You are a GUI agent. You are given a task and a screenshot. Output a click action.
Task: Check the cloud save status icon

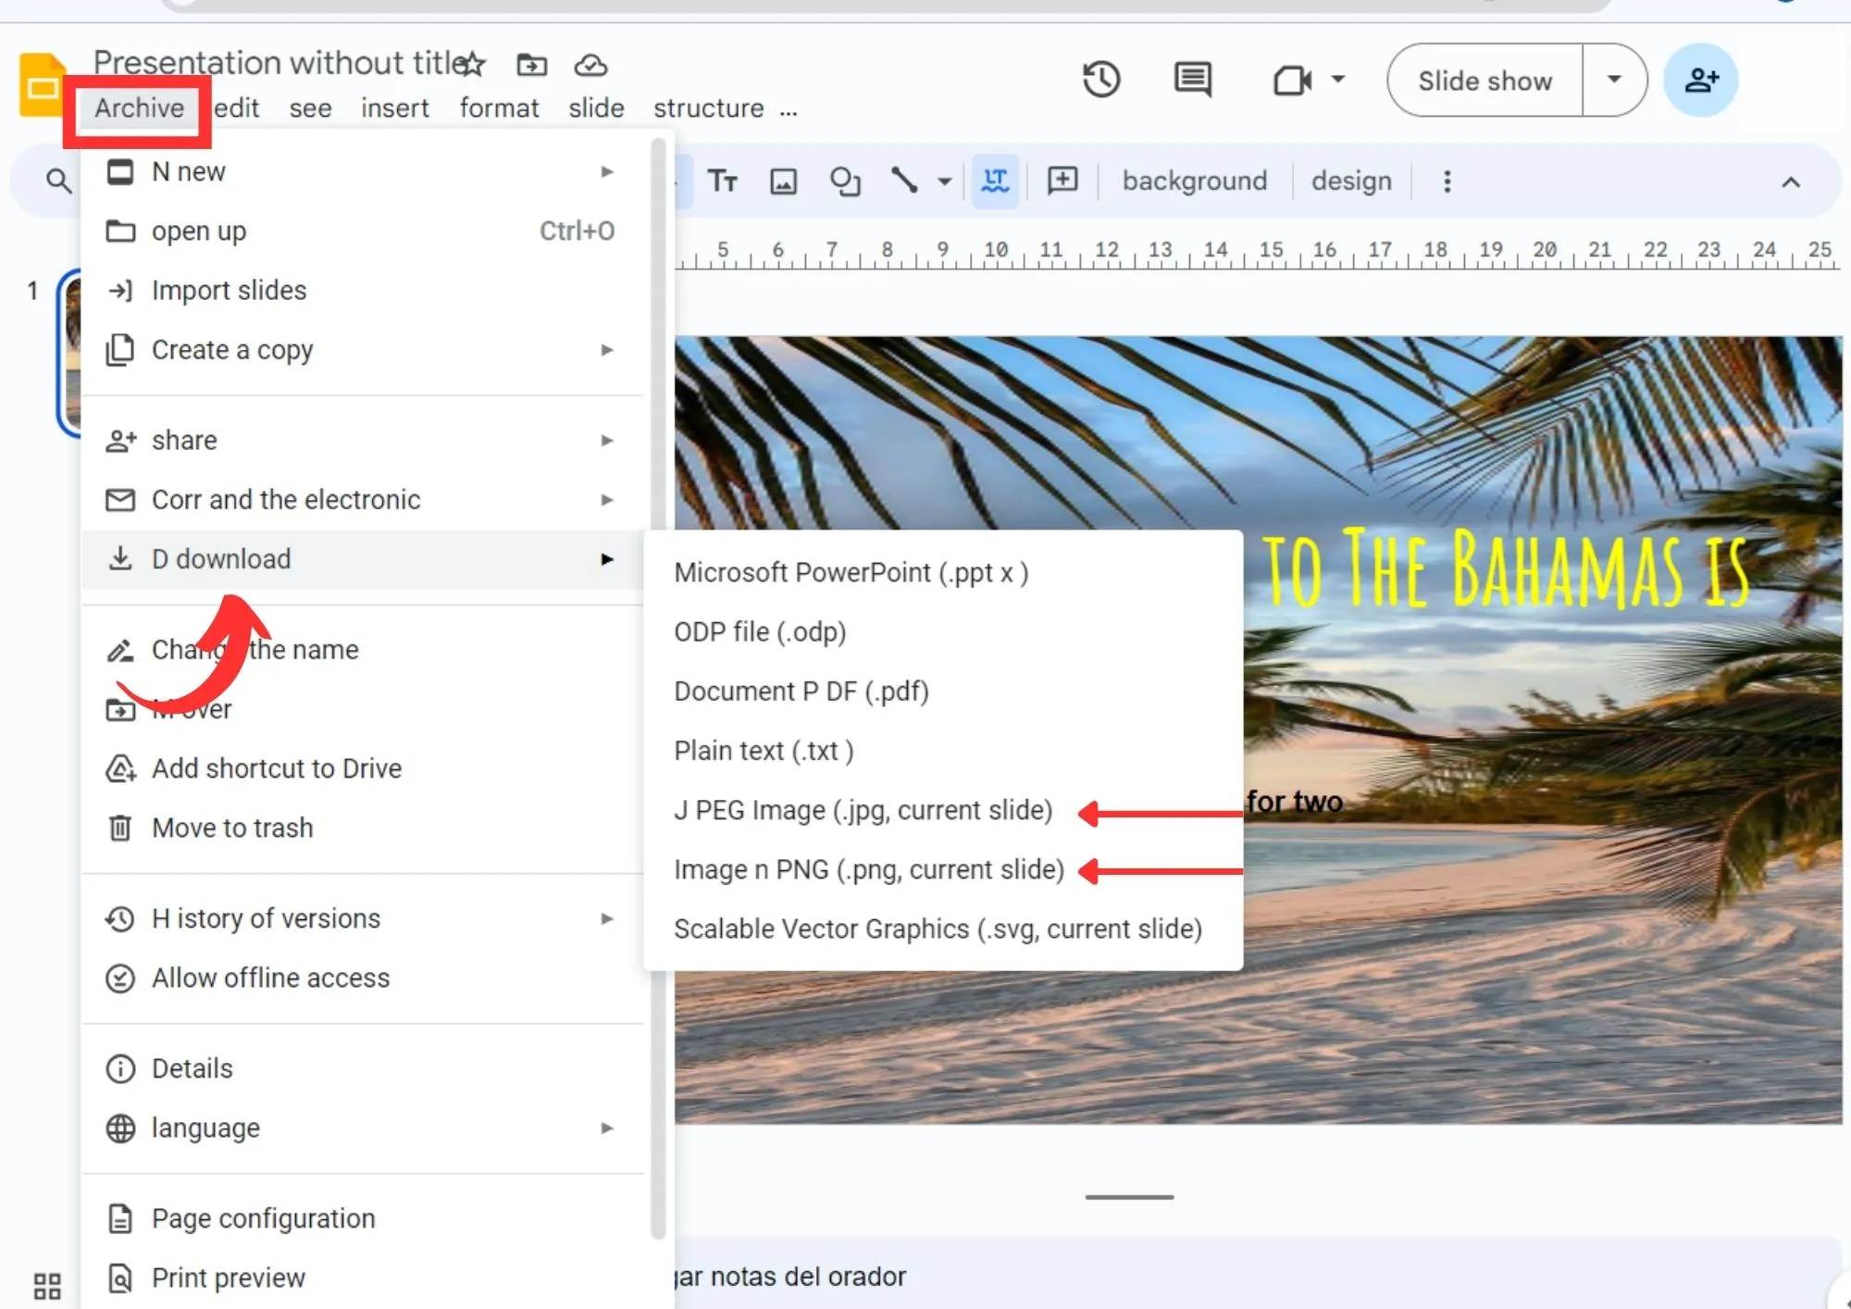pyautogui.click(x=590, y=65)
